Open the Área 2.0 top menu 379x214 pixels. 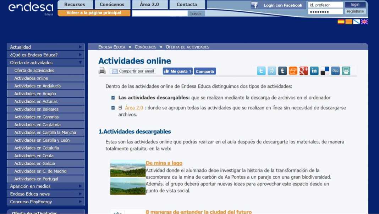click(x=149, y=5)
